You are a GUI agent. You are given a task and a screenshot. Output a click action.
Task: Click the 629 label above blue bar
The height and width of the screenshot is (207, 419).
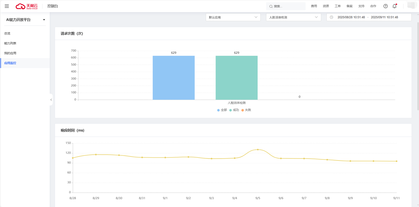(174, 53)
